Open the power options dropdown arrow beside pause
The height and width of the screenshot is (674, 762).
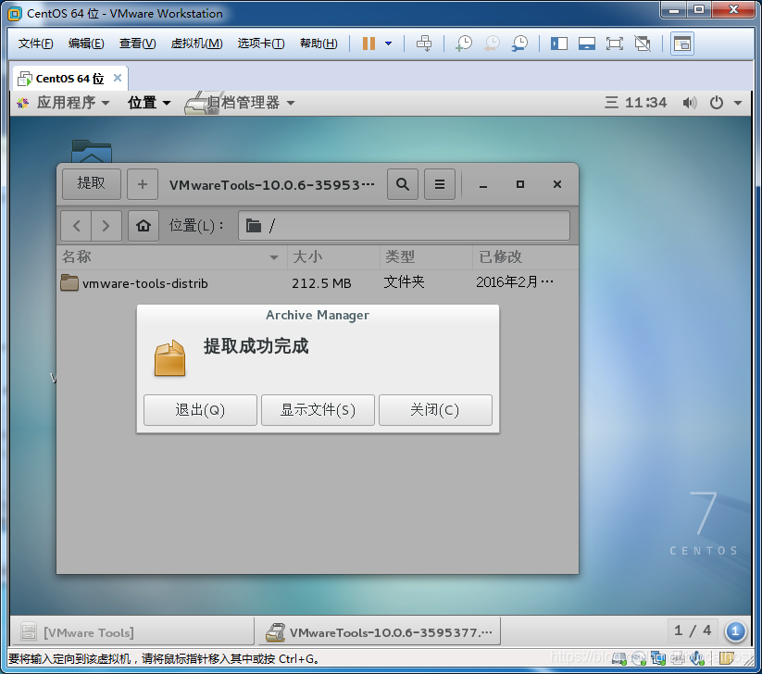click(x=388, y=44)
